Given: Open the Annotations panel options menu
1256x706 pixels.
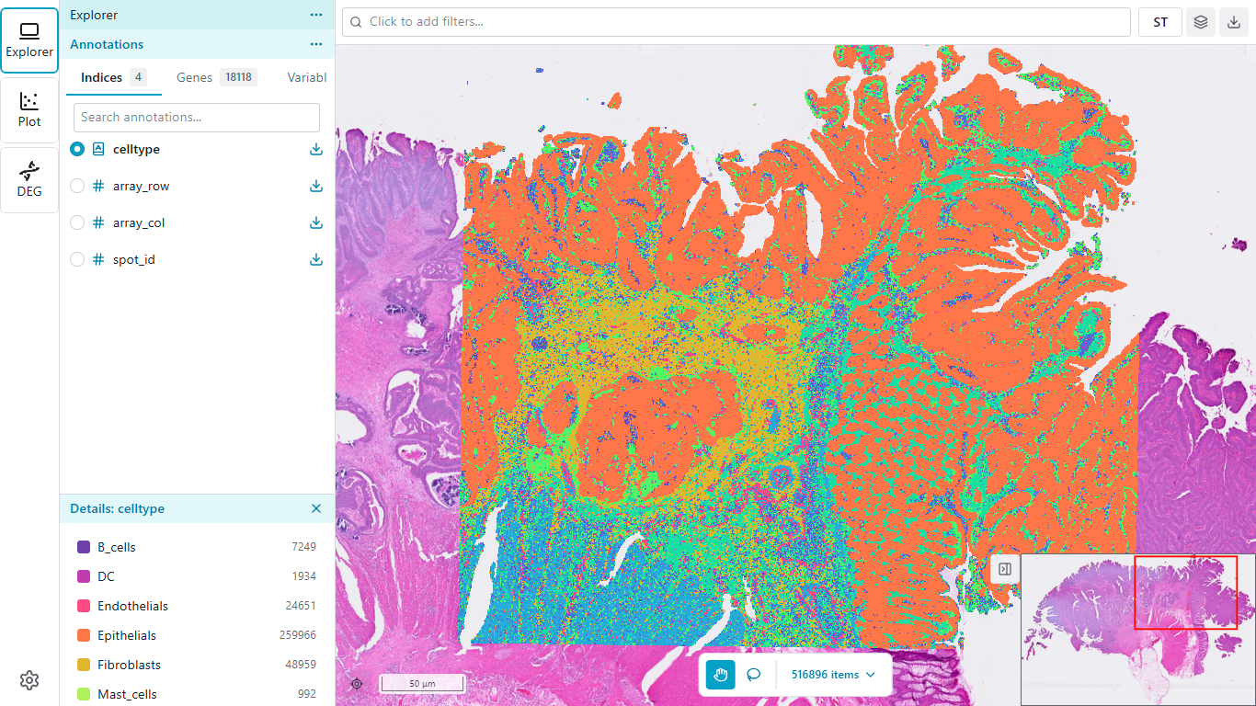Looking at the screenshot, I should tap(316, 44).
